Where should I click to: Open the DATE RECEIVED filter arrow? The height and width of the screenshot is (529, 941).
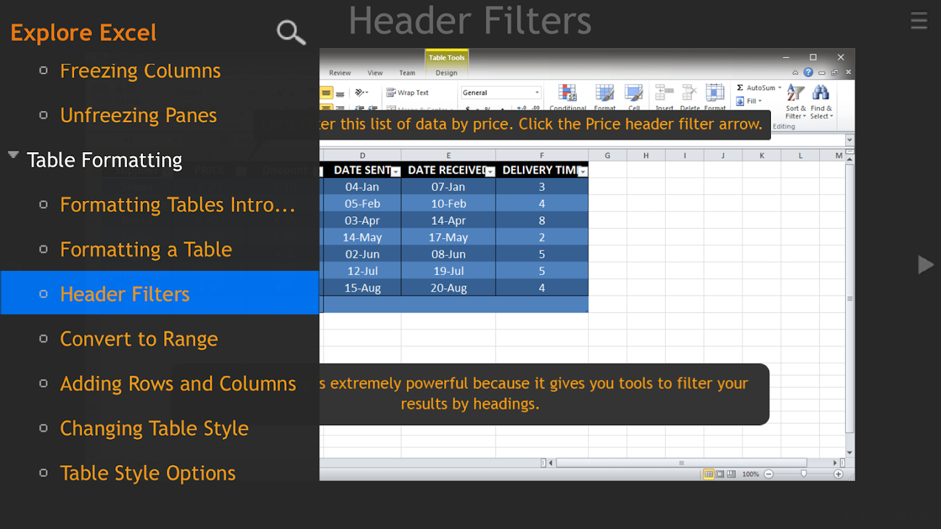coord(490,172)
